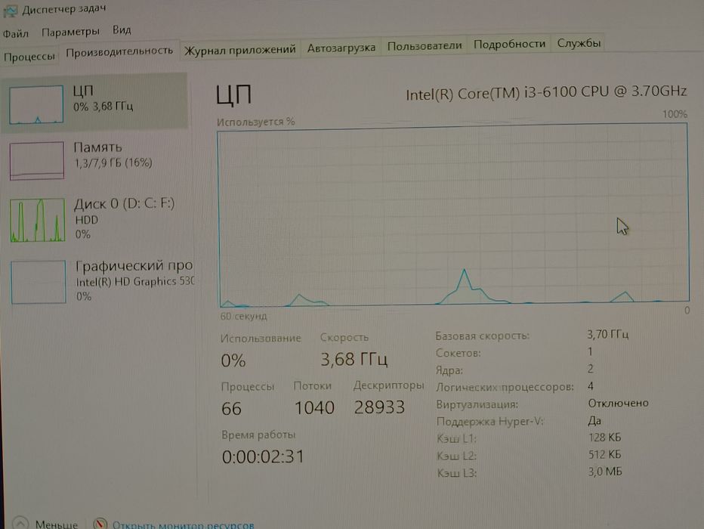Image resolution: width=704 pixels, height=529 pixels.
Task: Click the resource monitor icon
Action: tap(100, 524)
